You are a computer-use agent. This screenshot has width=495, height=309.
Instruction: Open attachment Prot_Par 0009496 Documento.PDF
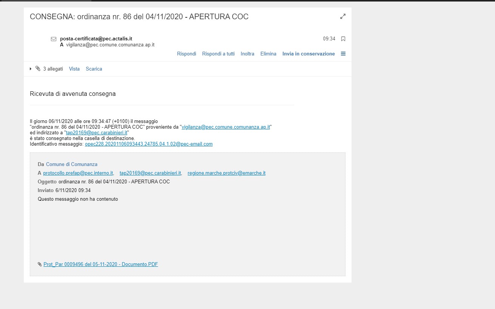click(100, 264)
